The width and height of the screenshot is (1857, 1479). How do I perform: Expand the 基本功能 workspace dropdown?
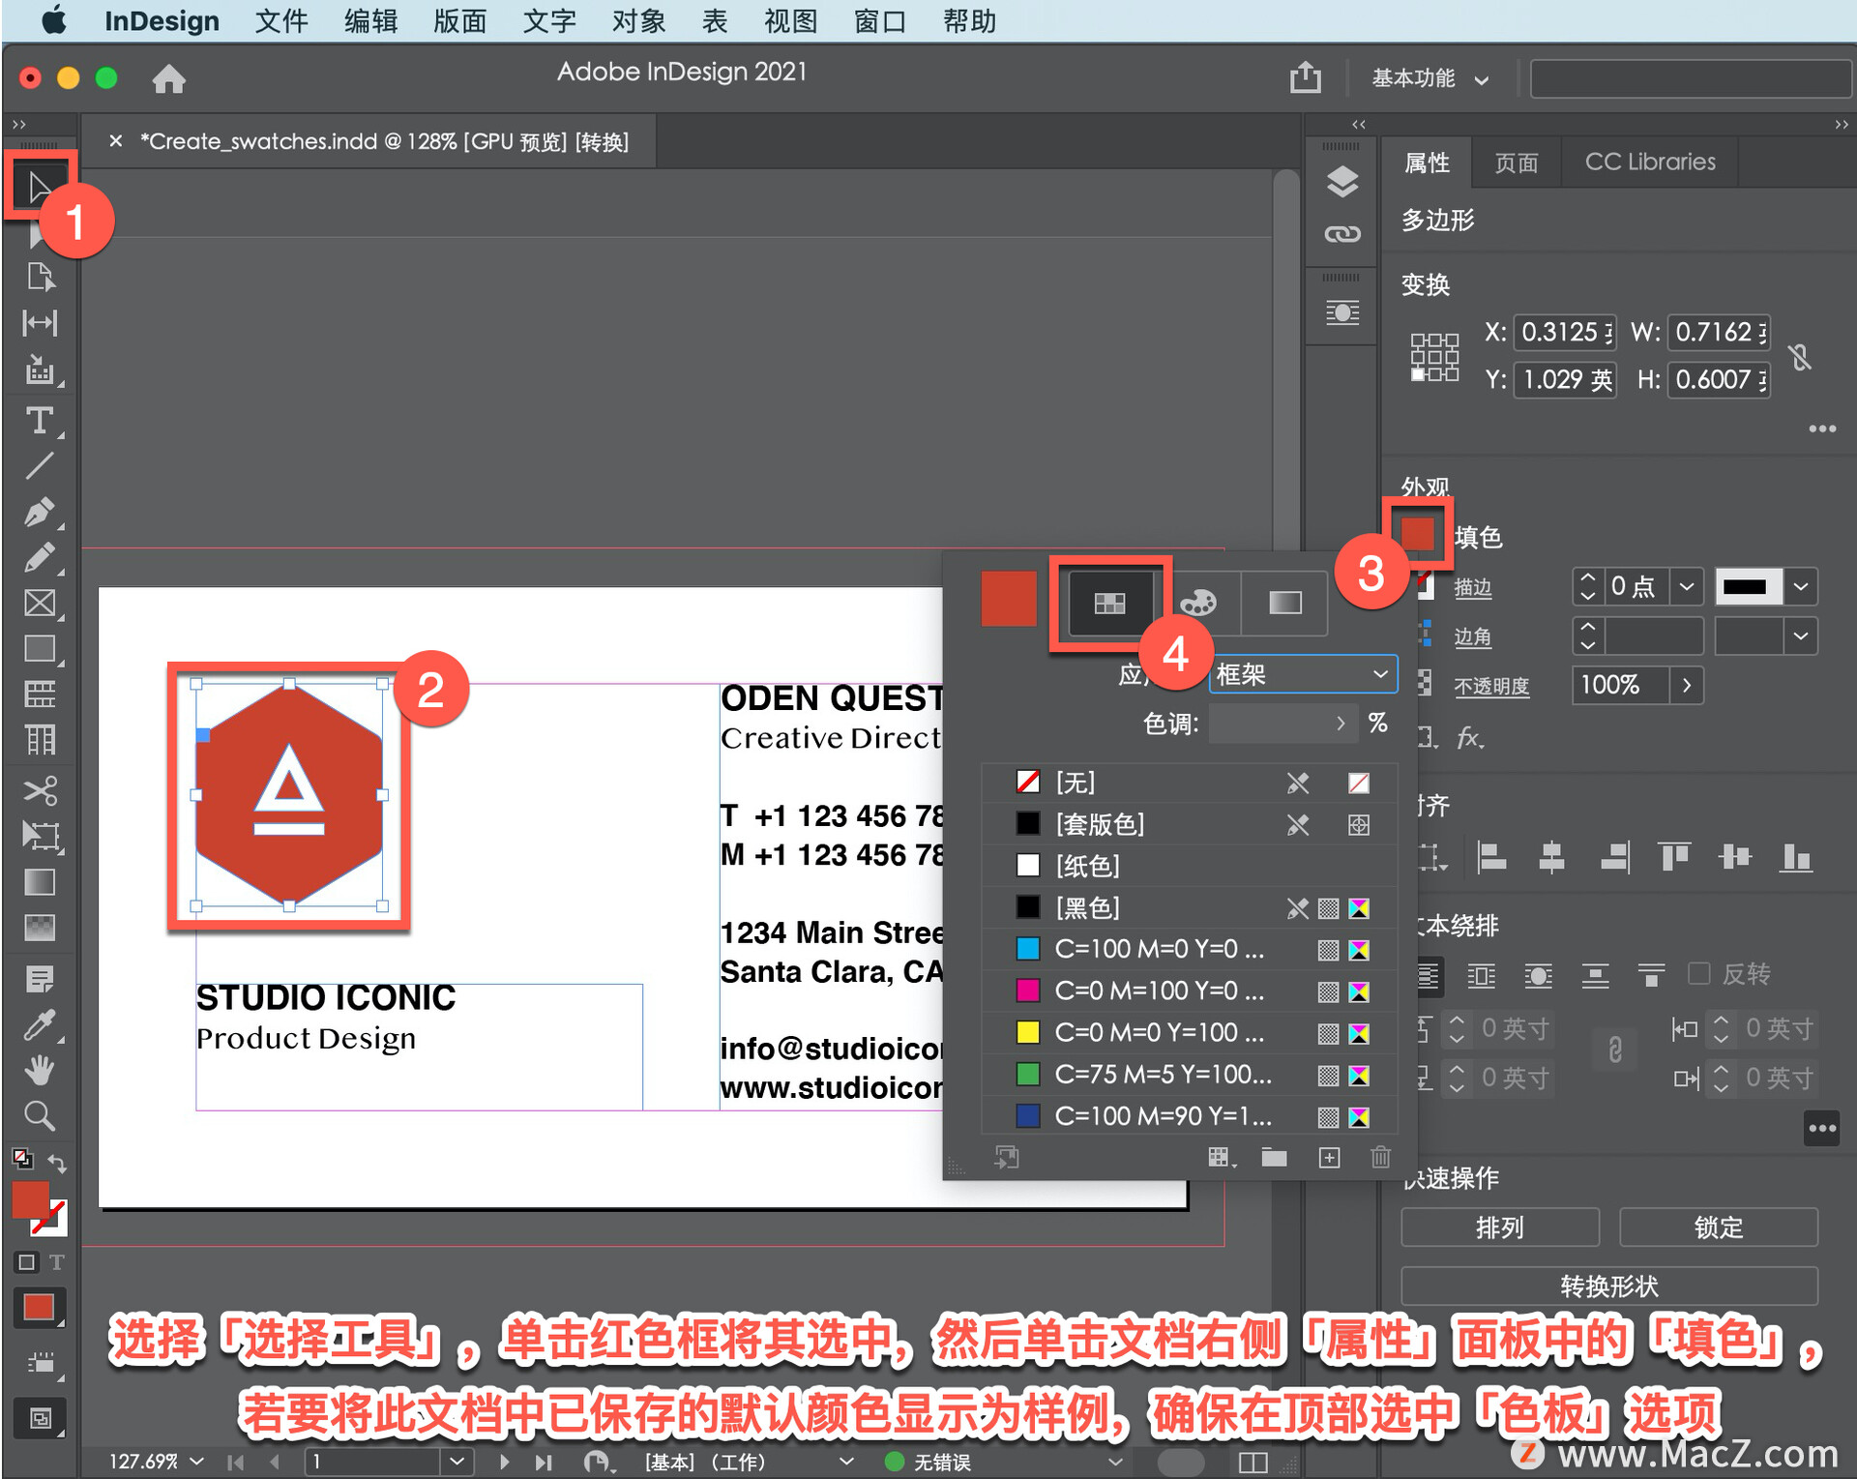click(1430, 78)
